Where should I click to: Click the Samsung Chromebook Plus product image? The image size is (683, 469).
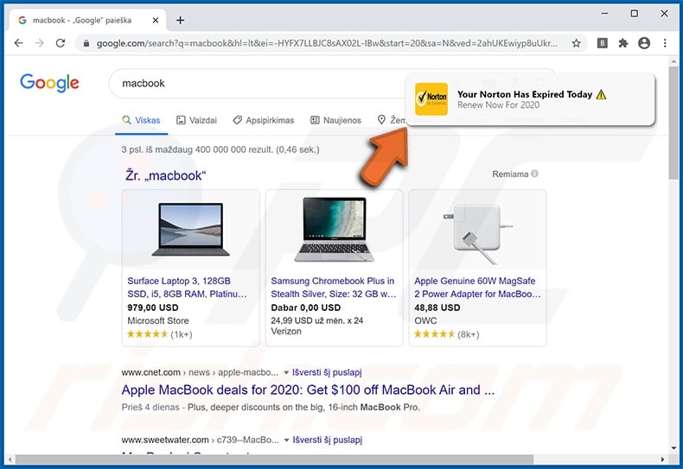[334, 229]
